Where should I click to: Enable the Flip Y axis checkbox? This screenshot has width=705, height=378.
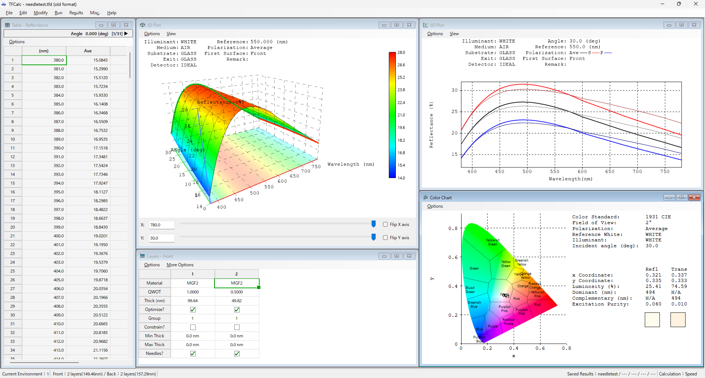(x=385, y=238)
